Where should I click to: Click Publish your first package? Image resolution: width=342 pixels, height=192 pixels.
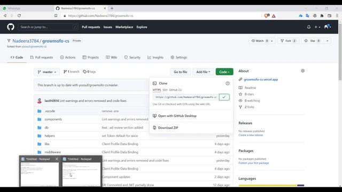254,163
